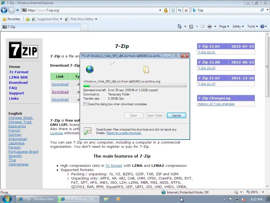Open the FAQ sidebar link
Screen dimensions: 270x203
tap(13, 88)
